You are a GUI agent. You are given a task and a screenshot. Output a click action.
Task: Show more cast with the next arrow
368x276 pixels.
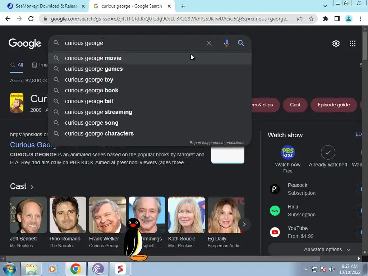pos(244,224)
